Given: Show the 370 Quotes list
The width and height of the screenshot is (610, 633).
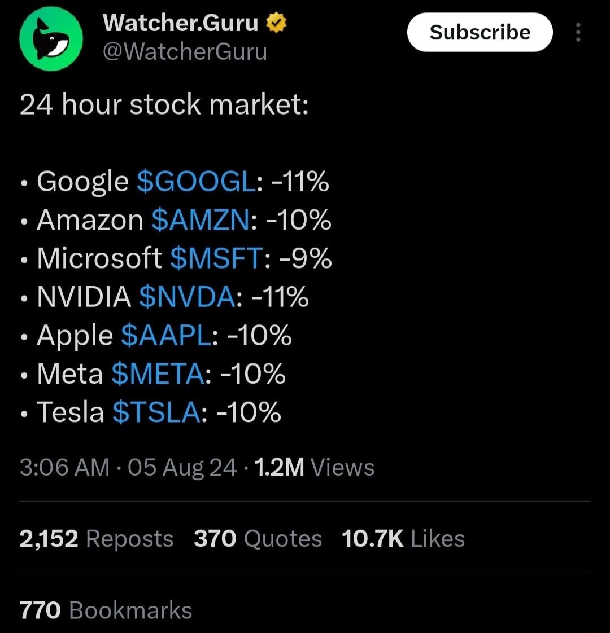Looking at the screenshot, I should pos(258,539).
